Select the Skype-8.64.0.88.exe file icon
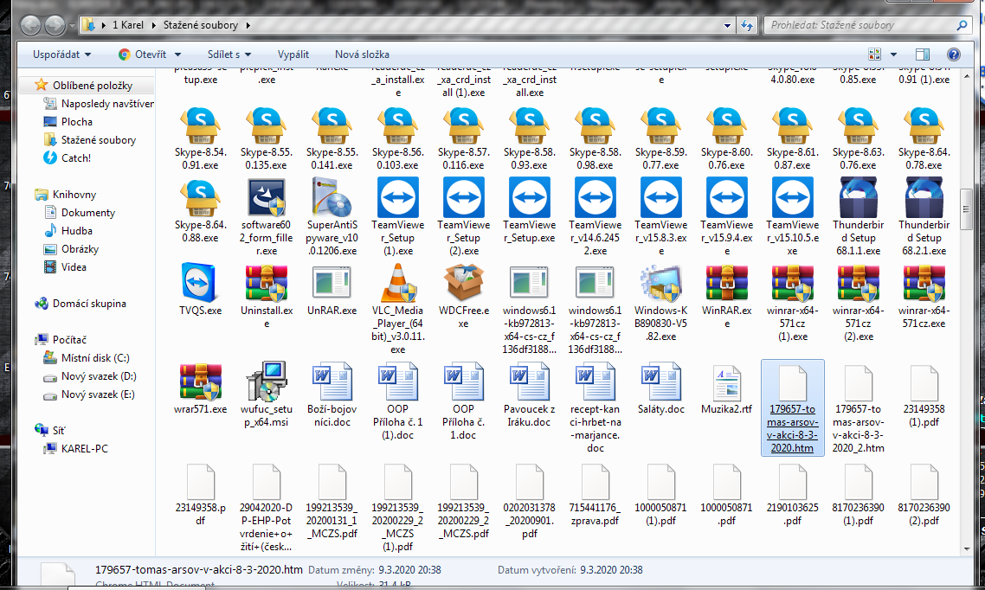 (200, 197)
